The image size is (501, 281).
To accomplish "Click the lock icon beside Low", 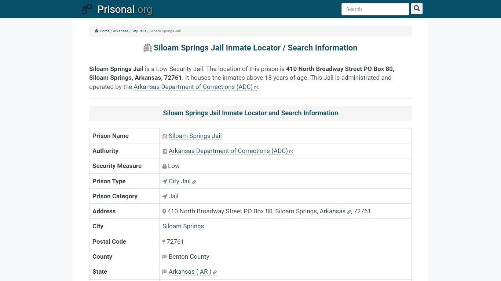I will pyautogui.click(x=165, y=166).
